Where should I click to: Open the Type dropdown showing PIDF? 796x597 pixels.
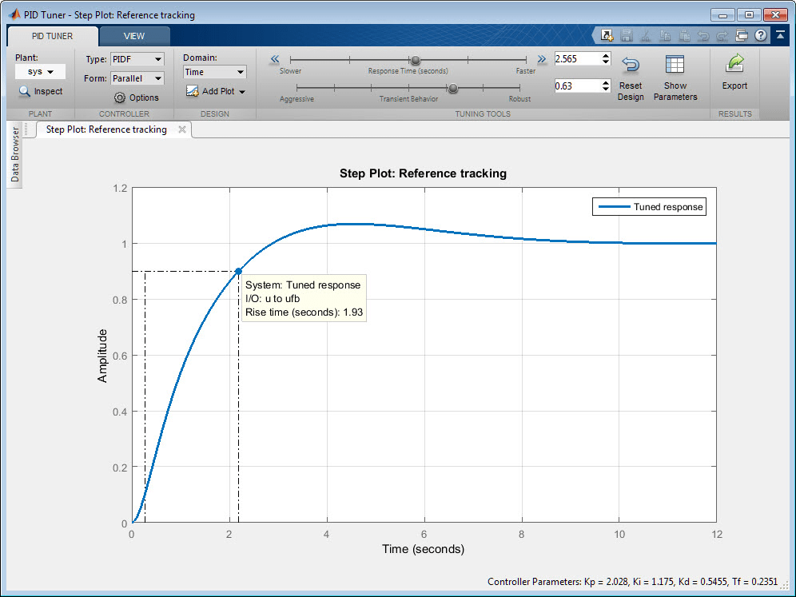pyautogui.click(x=137, y=59)
